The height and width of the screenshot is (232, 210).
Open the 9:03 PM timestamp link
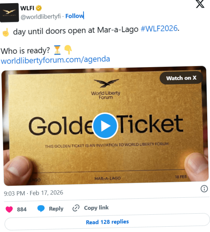pos(34,193)
